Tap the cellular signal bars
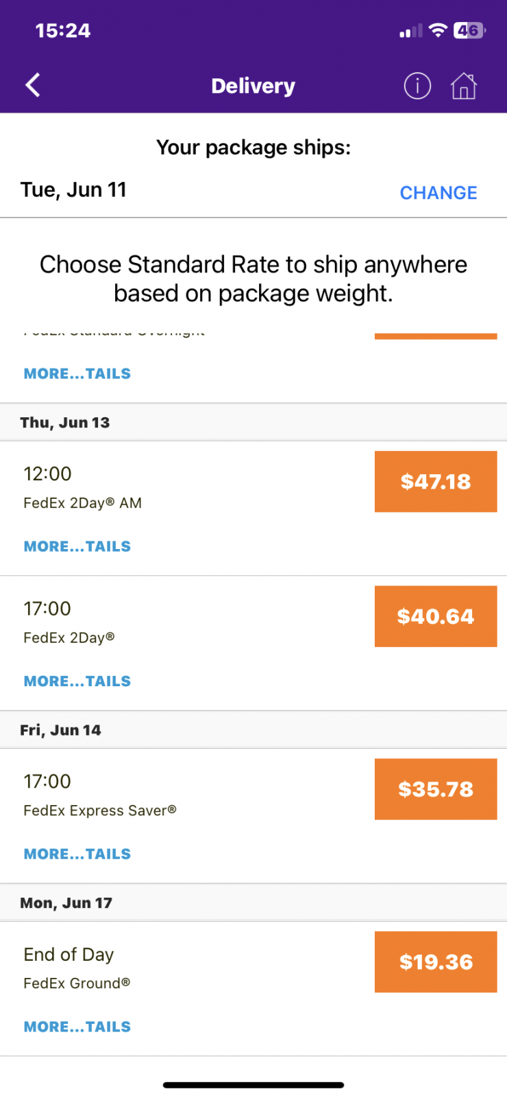The height and width of the screenshot is (1098, 507). pos(411,31)
